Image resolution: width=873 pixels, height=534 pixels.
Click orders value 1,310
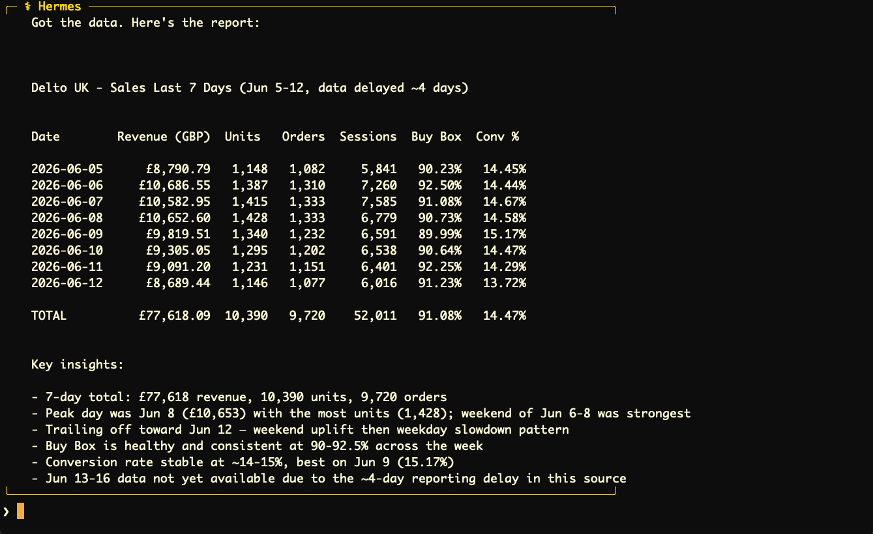click(x=307, y=186)
